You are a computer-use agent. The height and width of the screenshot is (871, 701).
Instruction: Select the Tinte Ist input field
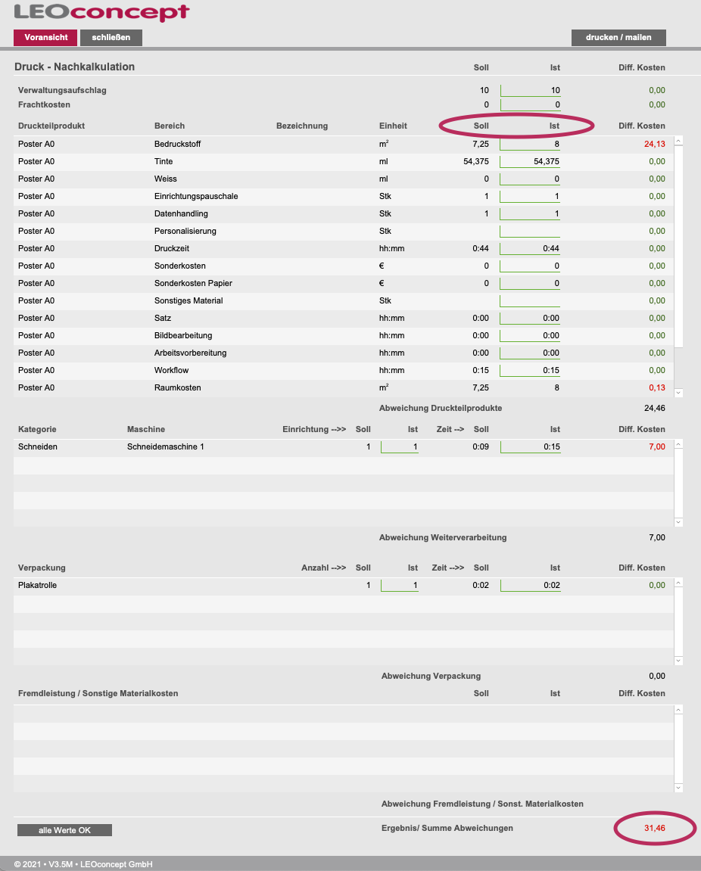coord(530,161)
